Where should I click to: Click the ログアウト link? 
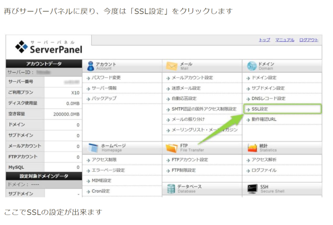[x=309, y=40]
